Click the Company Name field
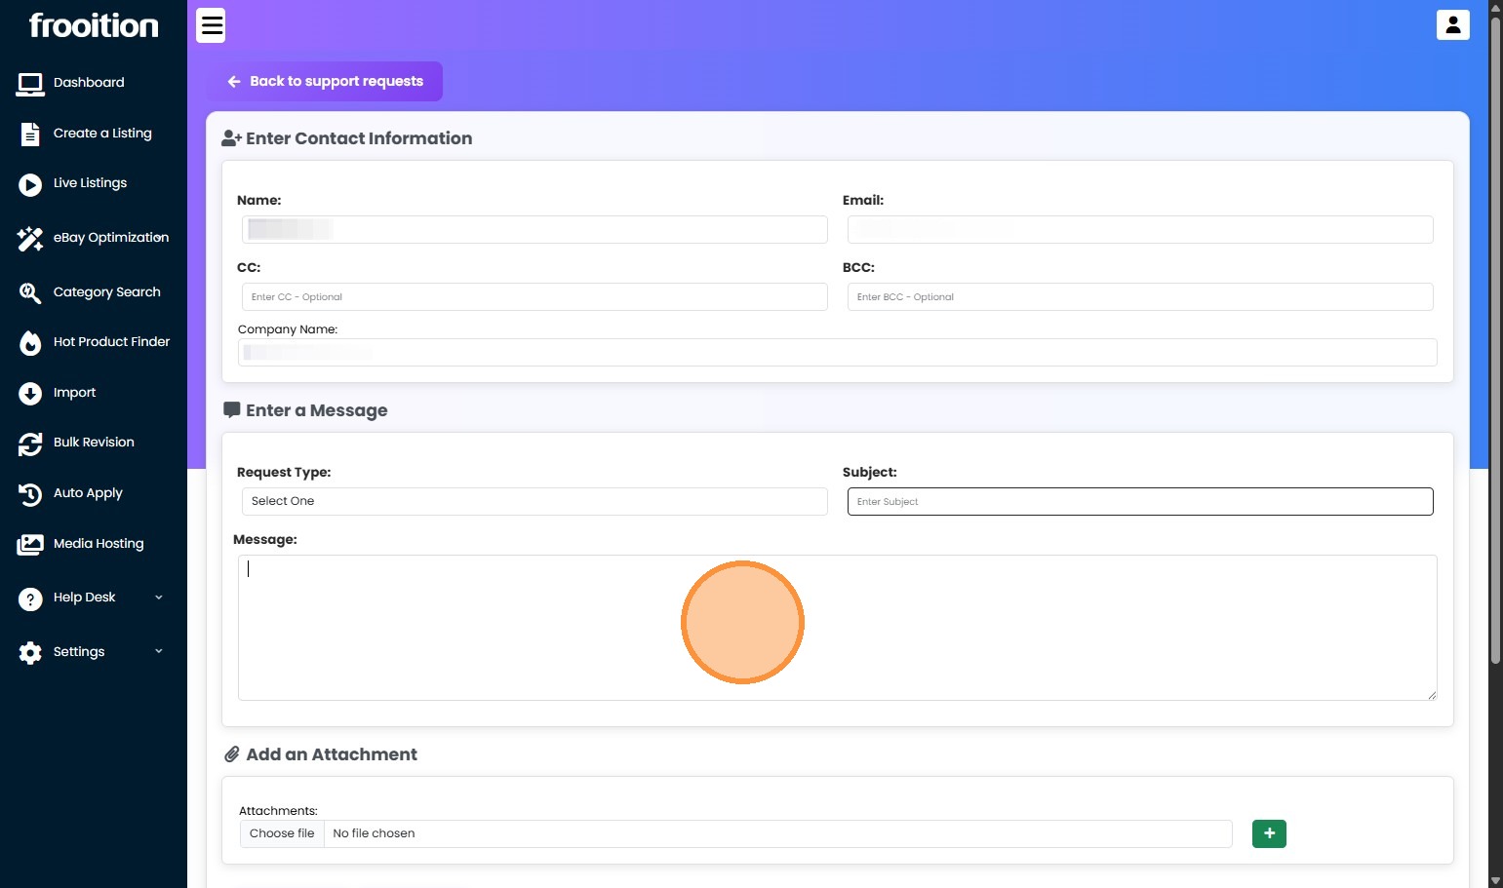The height and width of the screenshot is (888, 1503). (838, 352)
